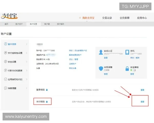Click the 注册时间 2011年08月05日 text
This screenshot has height=123, width=154.
pos(47,64)
